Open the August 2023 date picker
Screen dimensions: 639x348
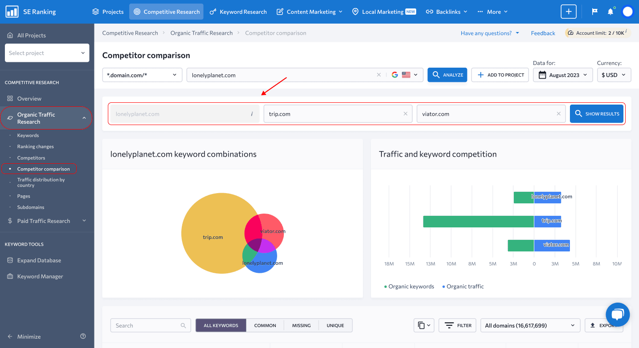pos(563,75)
